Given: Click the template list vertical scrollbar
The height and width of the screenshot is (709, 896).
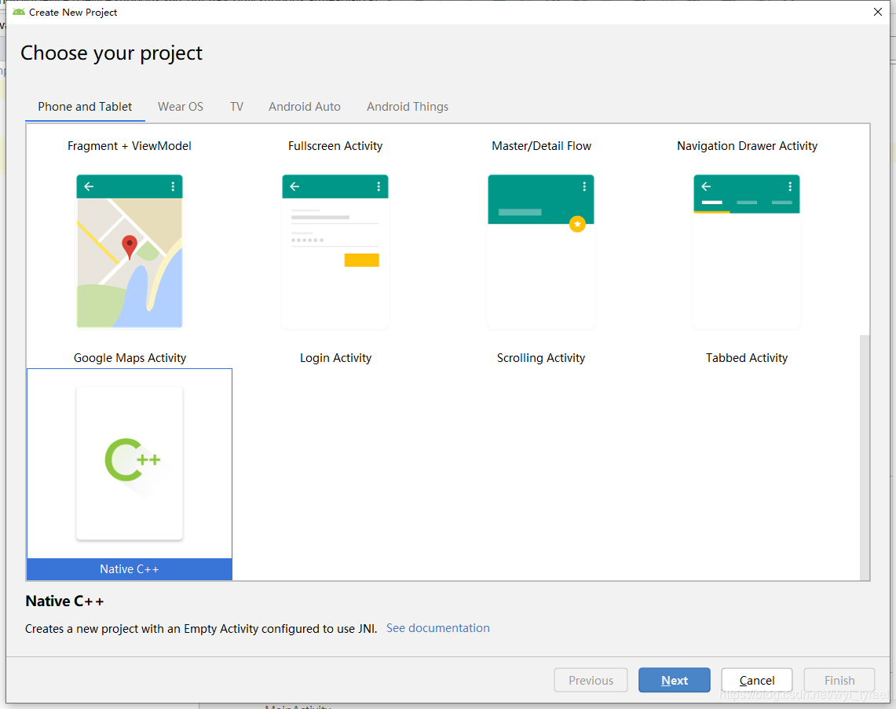Looking at the screenshot, I should (865, 457).
